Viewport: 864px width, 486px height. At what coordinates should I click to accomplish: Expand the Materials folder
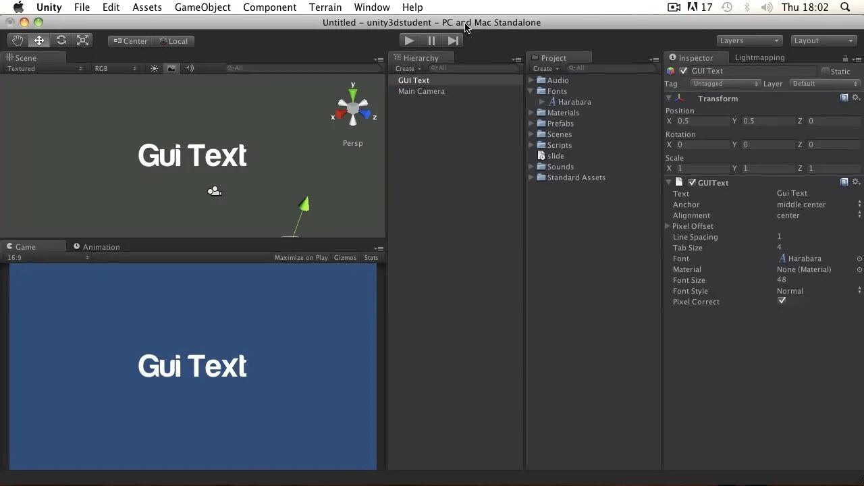pyautogui.click(x=531, y=113)
